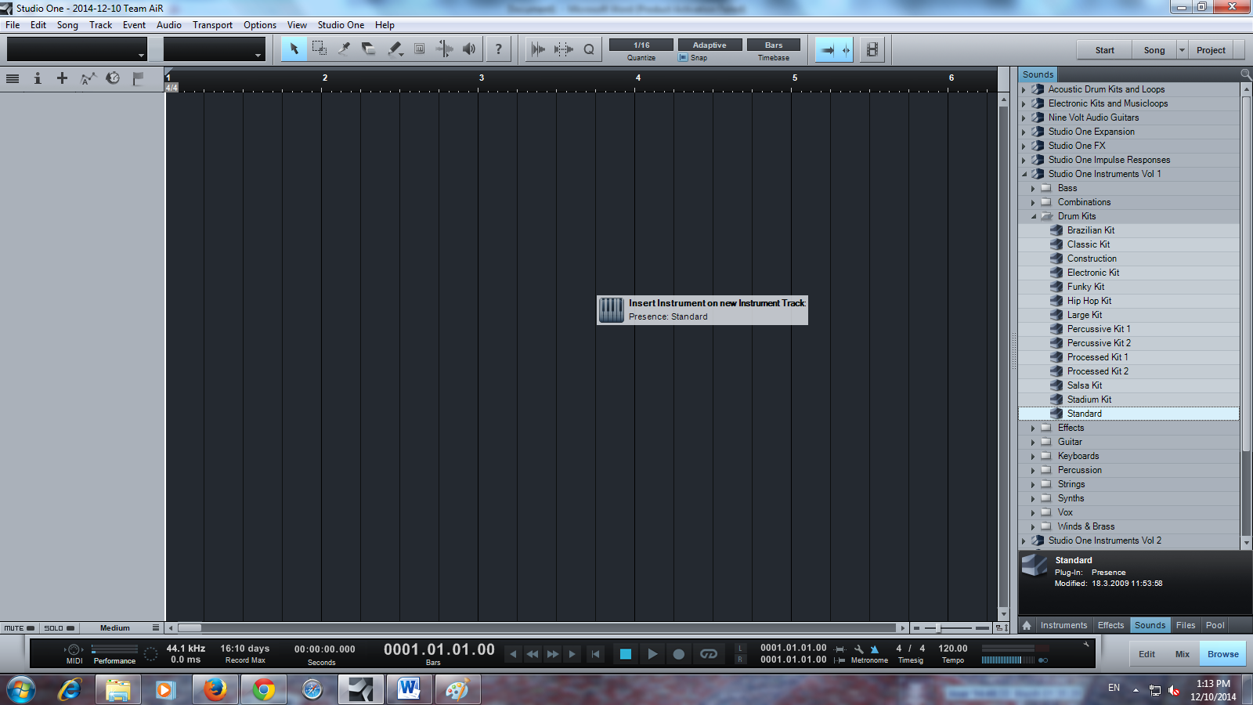Image resolution: width=1253 pixels, height=705 pixels.
Task: Collapse the Drum Kits folder
Action: tap(1033, 216)
